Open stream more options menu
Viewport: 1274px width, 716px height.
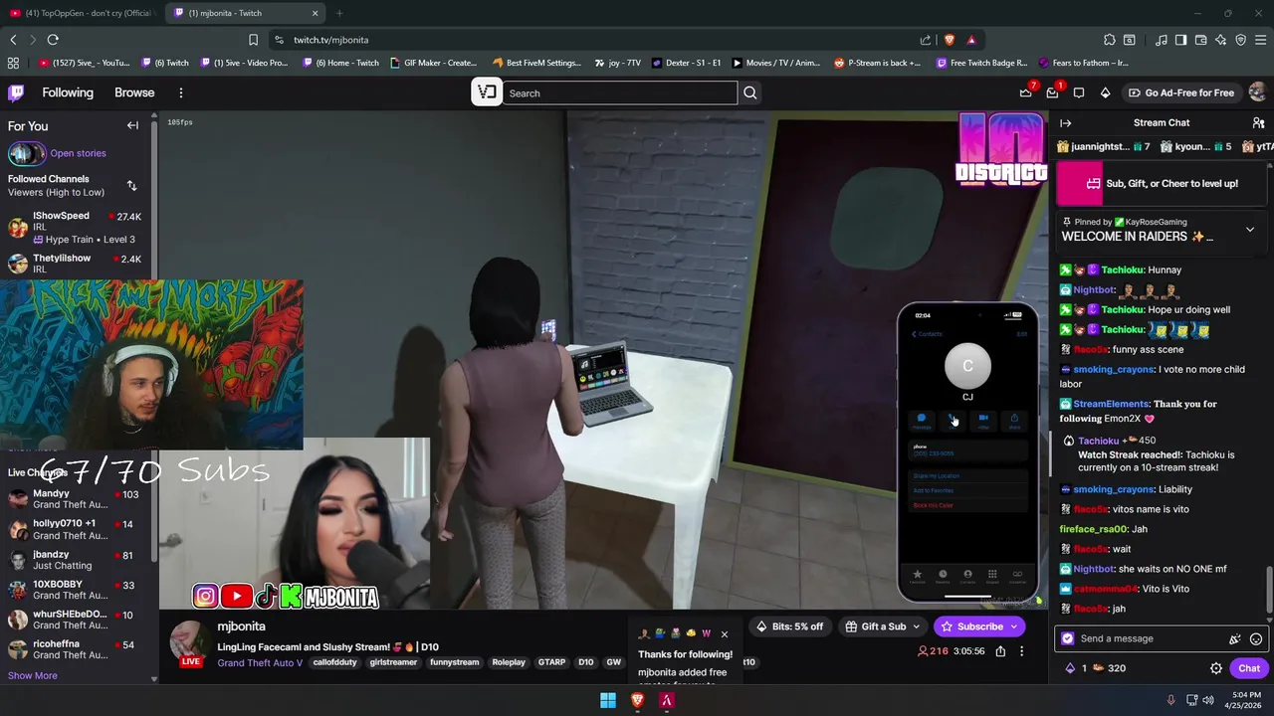point(1021,651)
